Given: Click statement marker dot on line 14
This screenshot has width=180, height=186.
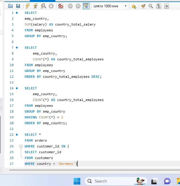Looking at the screenshot, I should click(17, 88).
